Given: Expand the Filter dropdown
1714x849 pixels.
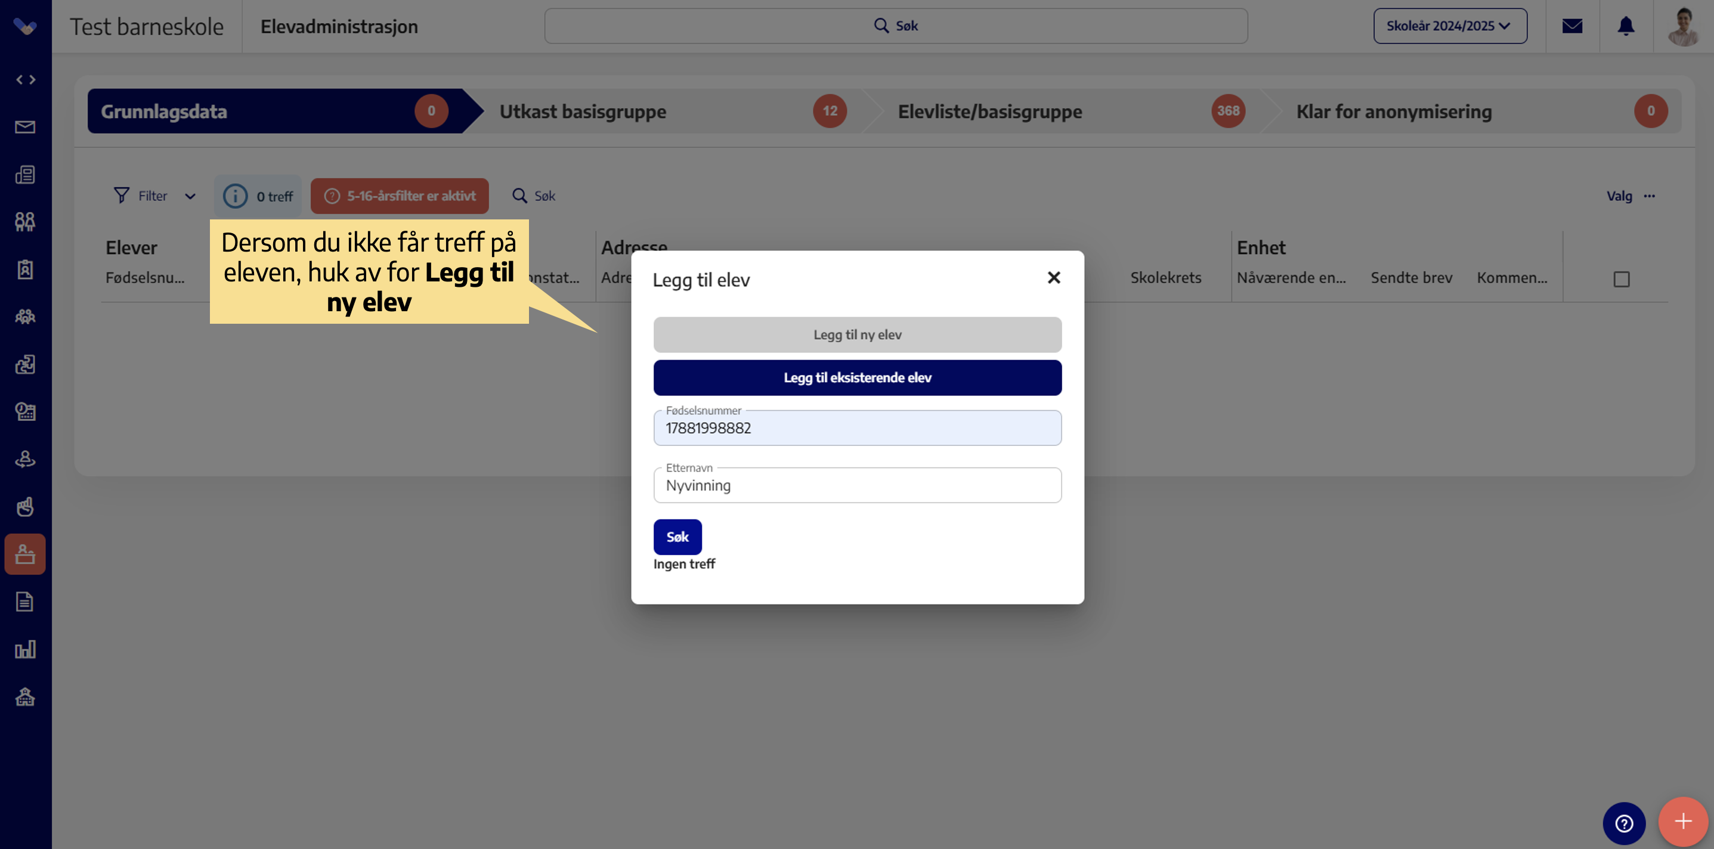Looking at the screenshot, I should tap(154, 196).
